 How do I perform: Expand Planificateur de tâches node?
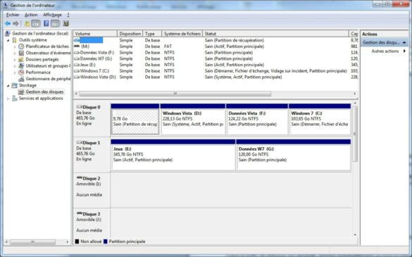[x=15, y=46]
